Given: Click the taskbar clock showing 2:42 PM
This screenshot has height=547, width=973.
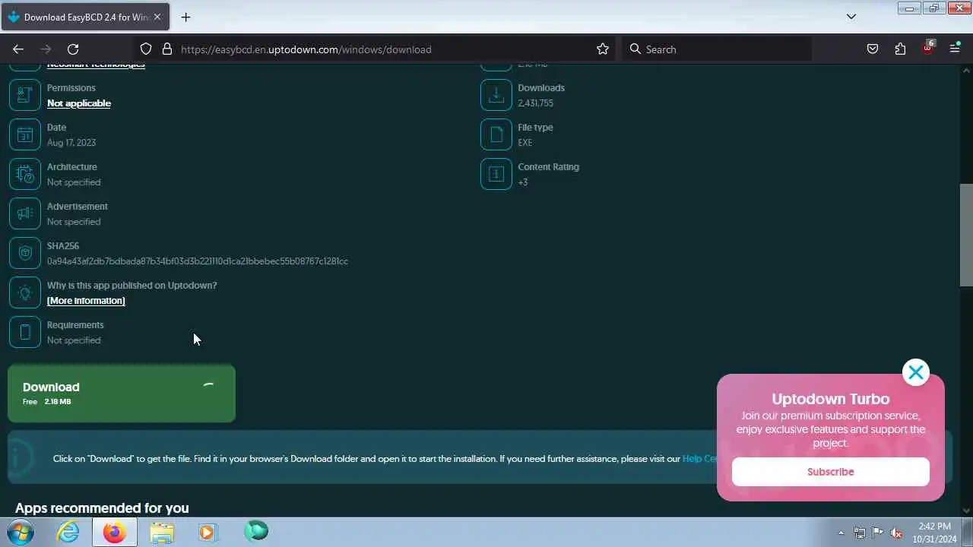Looking at the screenshot, I should [934, 532].
